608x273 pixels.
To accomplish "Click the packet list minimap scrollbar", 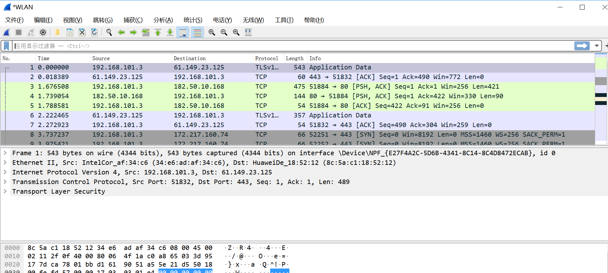I will point(601,99).
